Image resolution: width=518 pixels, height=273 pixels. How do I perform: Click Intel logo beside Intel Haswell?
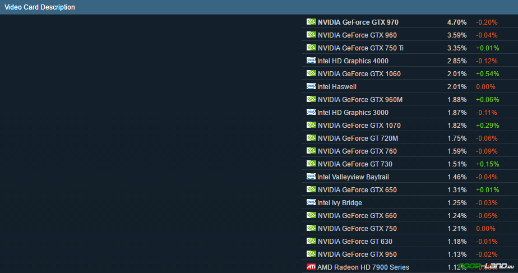coord(311,86)
